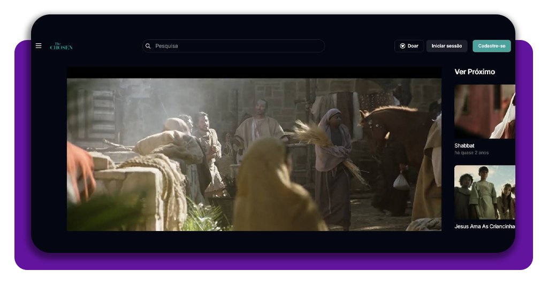Viewport: 548px width, 286px height.
Task: Click the Iniciar sessão button
Action: point(446,46)
